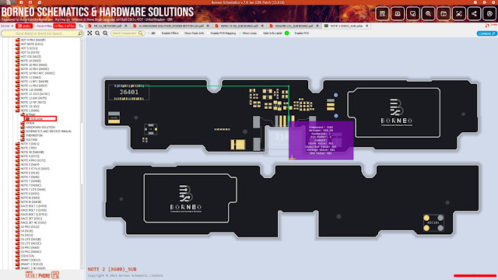Viewport: 498px width, 280px height.
Task: Click the fit-to-screen expand arrows icon
Action: click(x=90, y=33)
